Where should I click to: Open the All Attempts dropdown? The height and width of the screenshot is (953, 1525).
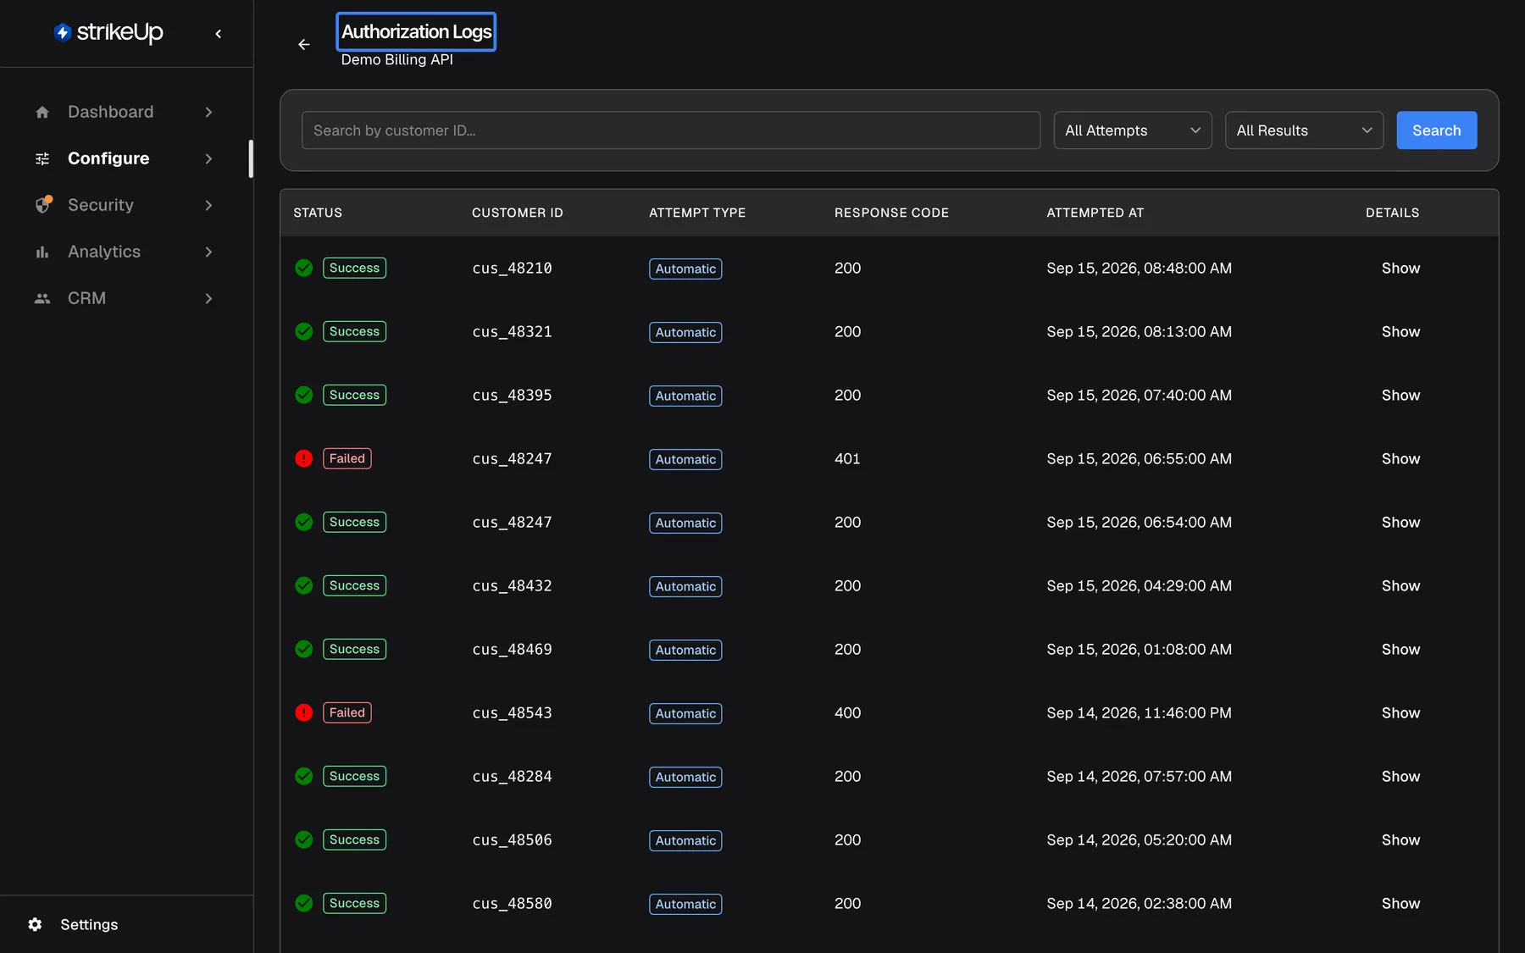(1133, 130)
